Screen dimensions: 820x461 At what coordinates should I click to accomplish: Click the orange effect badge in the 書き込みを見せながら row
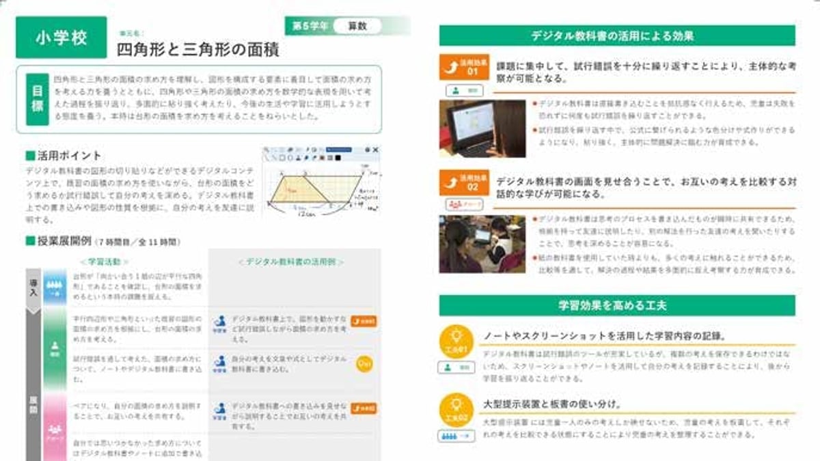pos(364,408)
